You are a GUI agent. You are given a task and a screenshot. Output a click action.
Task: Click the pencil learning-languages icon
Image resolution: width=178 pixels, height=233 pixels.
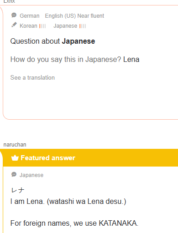coord(14,25)
